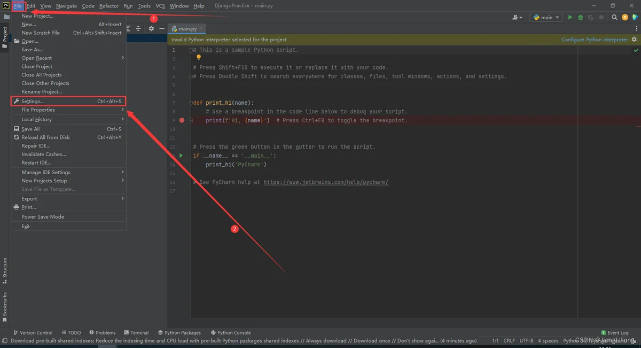The width and height of the screenshot is (641, 348).
Task: Open line separator CRLF selector
Action: coord(509,341)
